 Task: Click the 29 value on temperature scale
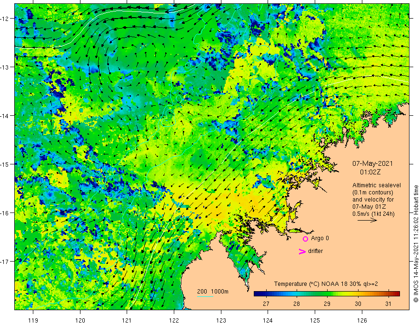(327, 304)
